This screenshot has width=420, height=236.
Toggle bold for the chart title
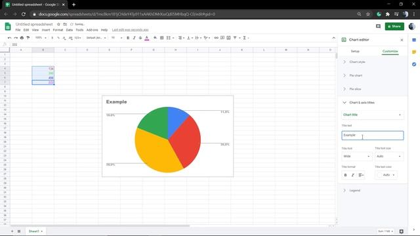346,175
